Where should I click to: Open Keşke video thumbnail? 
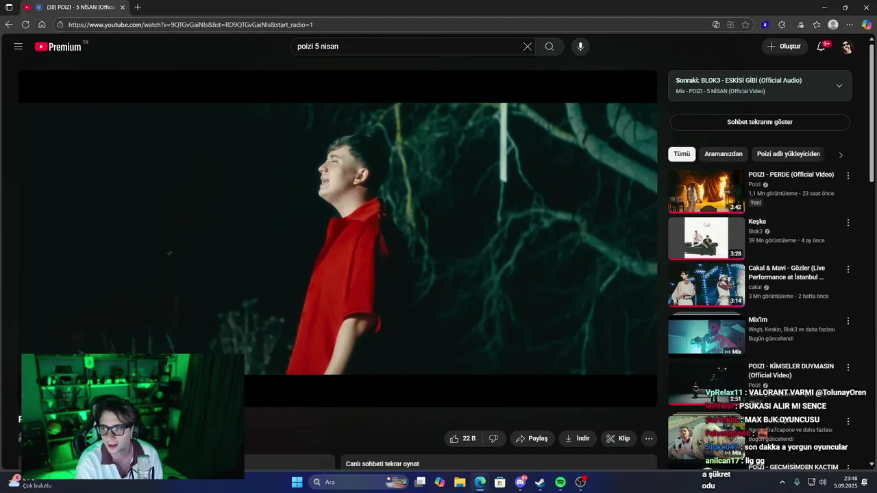(706, 238)
